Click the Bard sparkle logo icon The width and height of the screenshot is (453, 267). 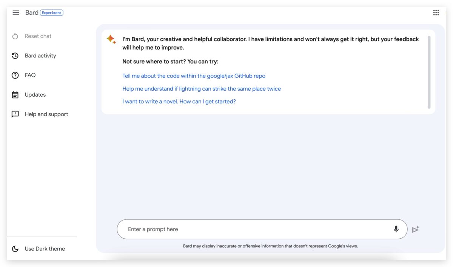click(111, 39)
